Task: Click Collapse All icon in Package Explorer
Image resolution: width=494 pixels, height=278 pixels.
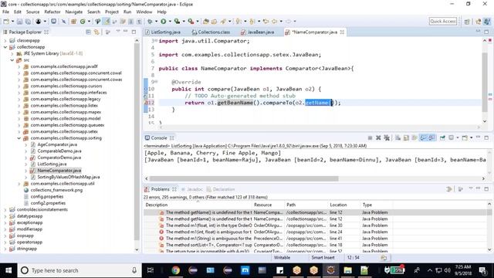Action: pos(88,32)
